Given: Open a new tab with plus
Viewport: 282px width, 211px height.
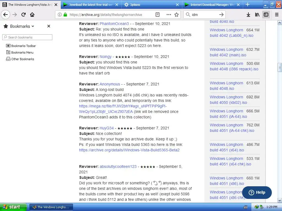Looking at the screenshot, I should click(248, 4).
